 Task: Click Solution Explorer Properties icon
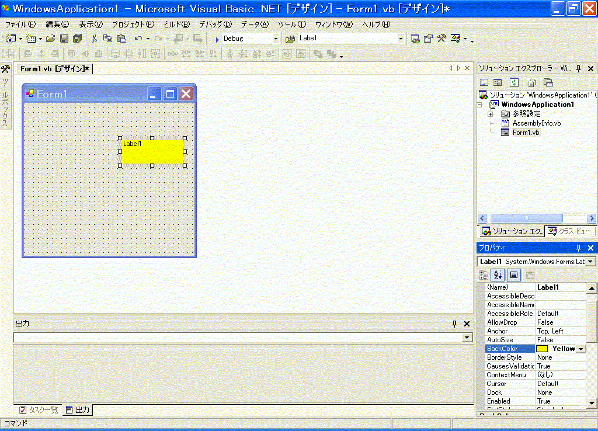pyautogui.click(x=548, y=82)
